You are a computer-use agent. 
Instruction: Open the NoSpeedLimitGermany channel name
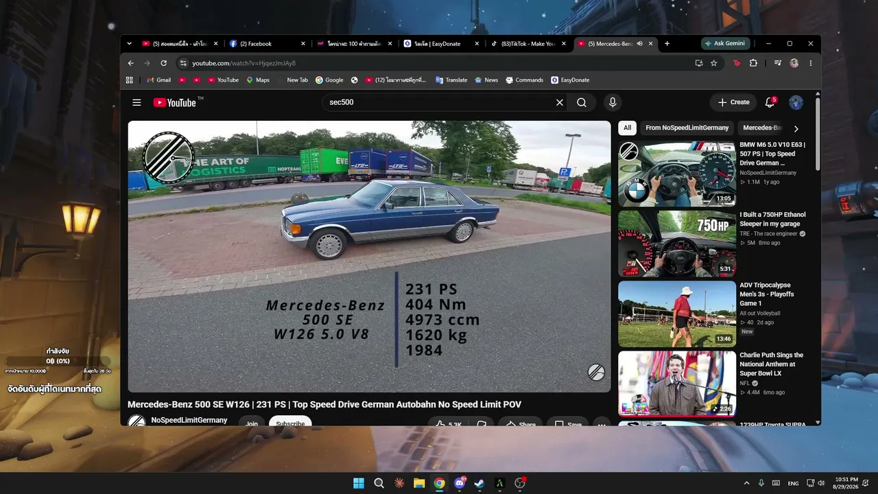click(189, 420)
